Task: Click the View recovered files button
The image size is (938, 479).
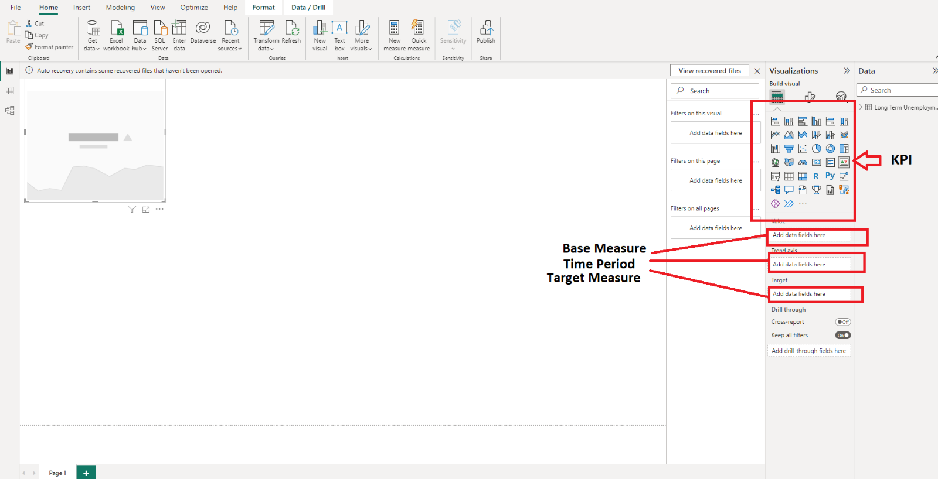Action: tap(709, 71)
